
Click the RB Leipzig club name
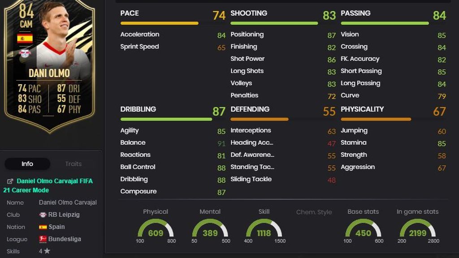[64, 215]
